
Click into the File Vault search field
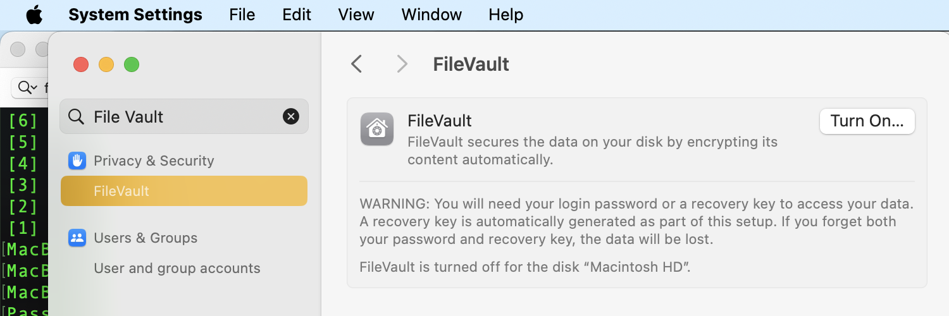point(183,117)
